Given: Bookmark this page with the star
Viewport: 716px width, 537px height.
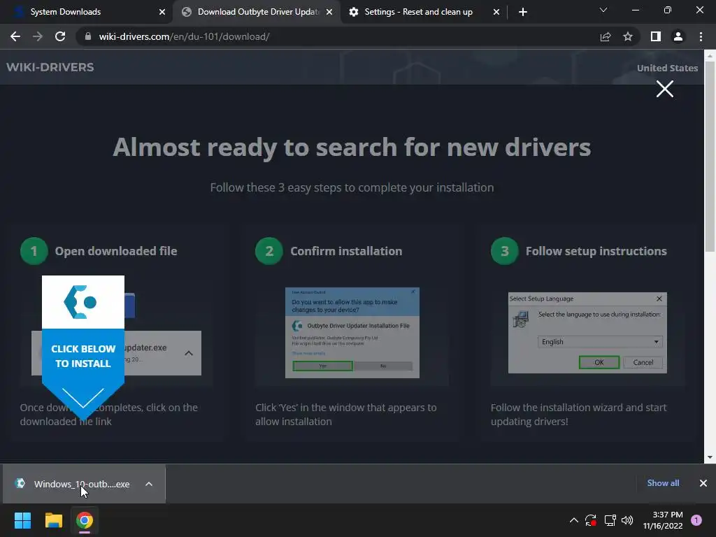Looking at the screenshot, I should pos(628,36).
